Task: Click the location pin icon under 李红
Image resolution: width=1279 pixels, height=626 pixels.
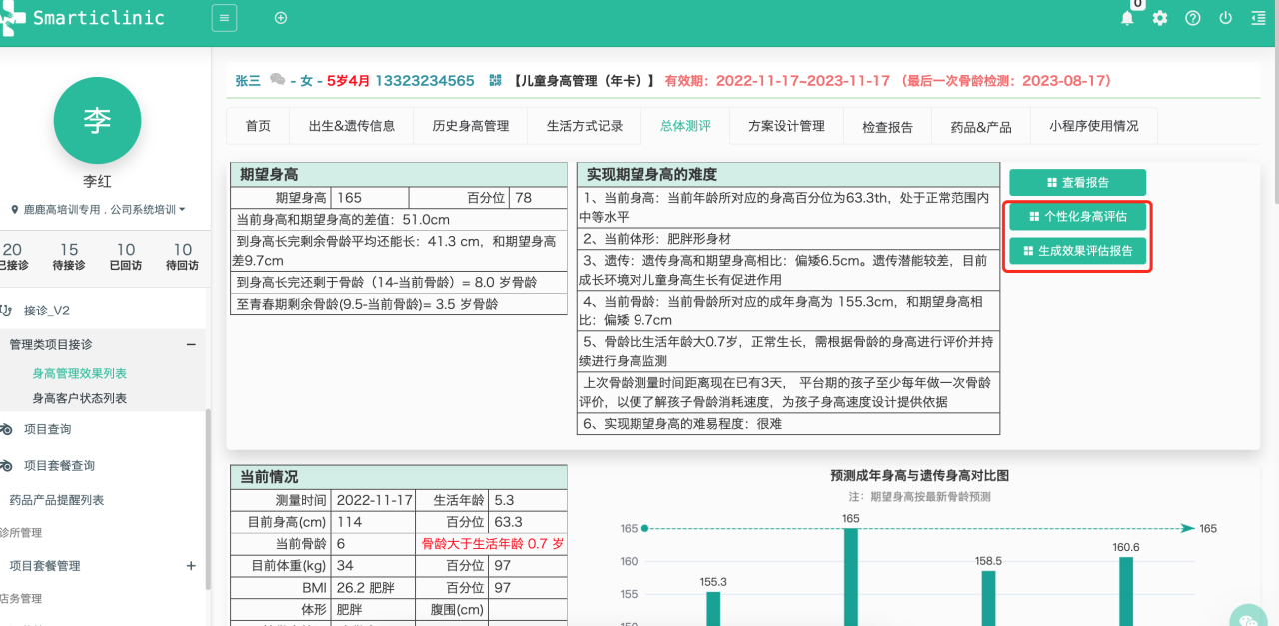Action: pos(15,210)
